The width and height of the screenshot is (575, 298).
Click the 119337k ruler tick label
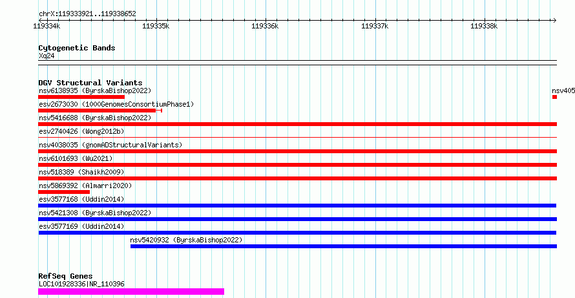[375, 26]
